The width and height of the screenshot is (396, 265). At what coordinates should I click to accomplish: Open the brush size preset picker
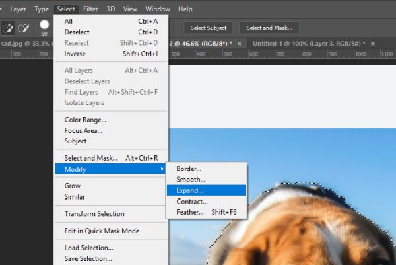click(x=44, y=28)
